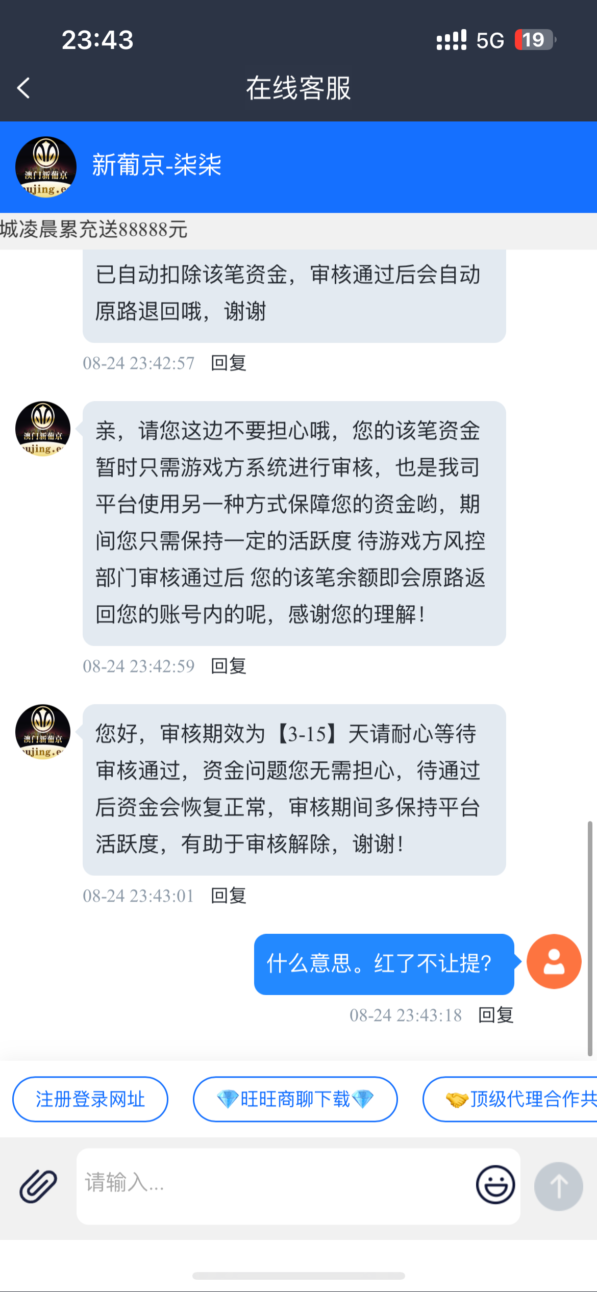Screen dimensions: 597x1292
Task: Tap the orange user avatar
Action: click(554, 961)
